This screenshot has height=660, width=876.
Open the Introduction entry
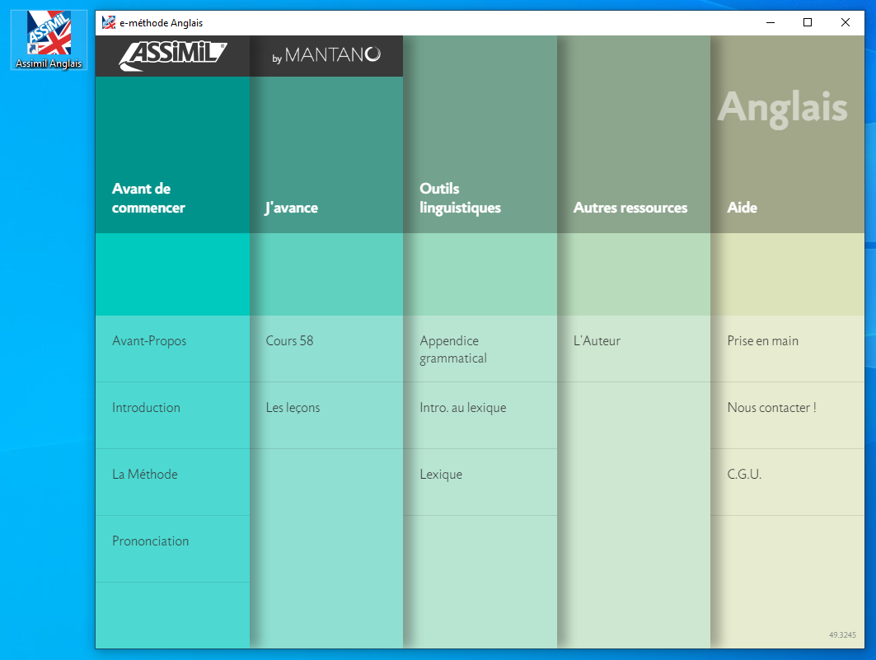click(x=146, y=408)
